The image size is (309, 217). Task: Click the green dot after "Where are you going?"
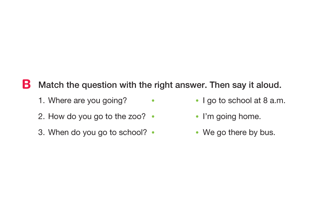pyautogui.click(x=153, y=101)
